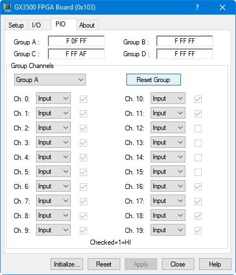Open the Ch. 14 direction dropdown
This screenshot has width=236, height=275.
168,156
